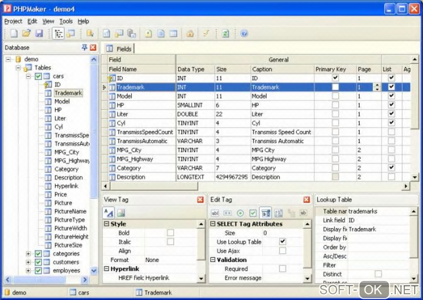The image size is (423, 300).
Task: Switch to the Fields tab
Action: (x=119, y=49)
